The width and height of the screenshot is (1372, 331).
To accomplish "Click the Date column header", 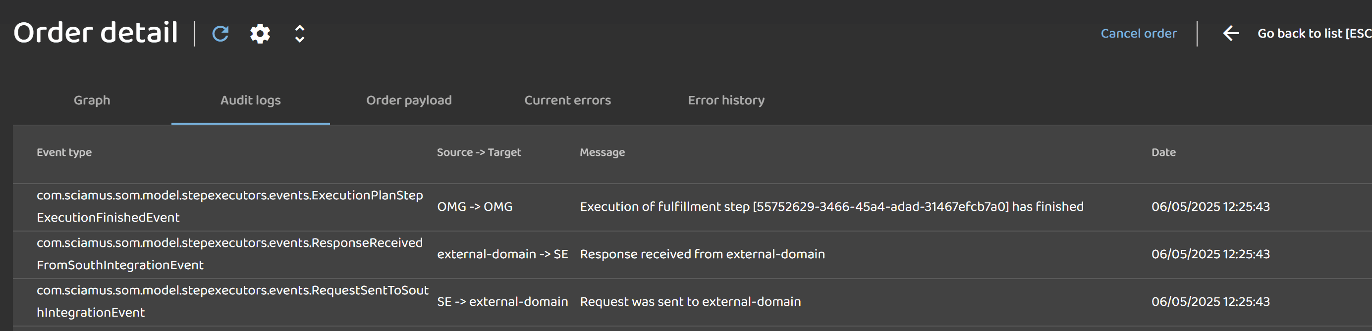I will click(x=1163, y=152).
